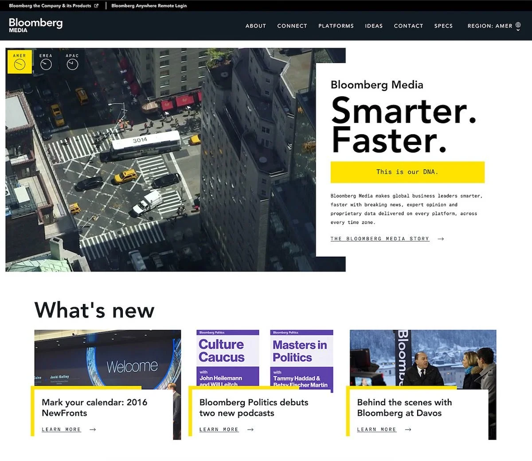The width and height of the screenshot is (532, 461).
Task: Click arrow icon in Davos card
Action: [x=408, y=429]
